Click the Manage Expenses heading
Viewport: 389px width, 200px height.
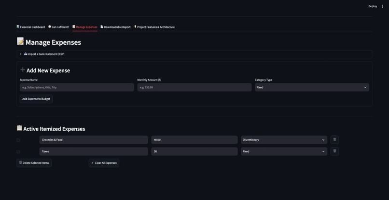tap(49, 42)
